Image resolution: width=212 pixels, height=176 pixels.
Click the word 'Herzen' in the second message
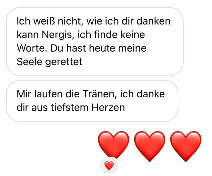(108, 108)
